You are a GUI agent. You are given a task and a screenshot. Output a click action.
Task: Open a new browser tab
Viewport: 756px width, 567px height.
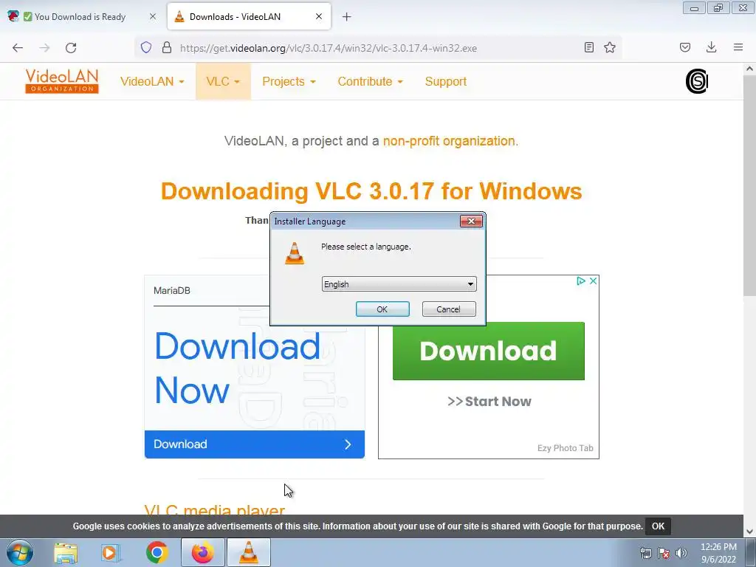[347, 17]
